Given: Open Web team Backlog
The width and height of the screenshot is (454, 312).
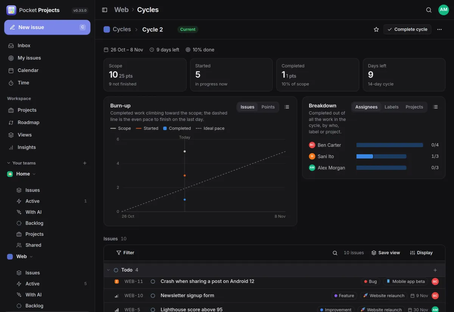Looking at the screenshot, I should click(51, 306).
